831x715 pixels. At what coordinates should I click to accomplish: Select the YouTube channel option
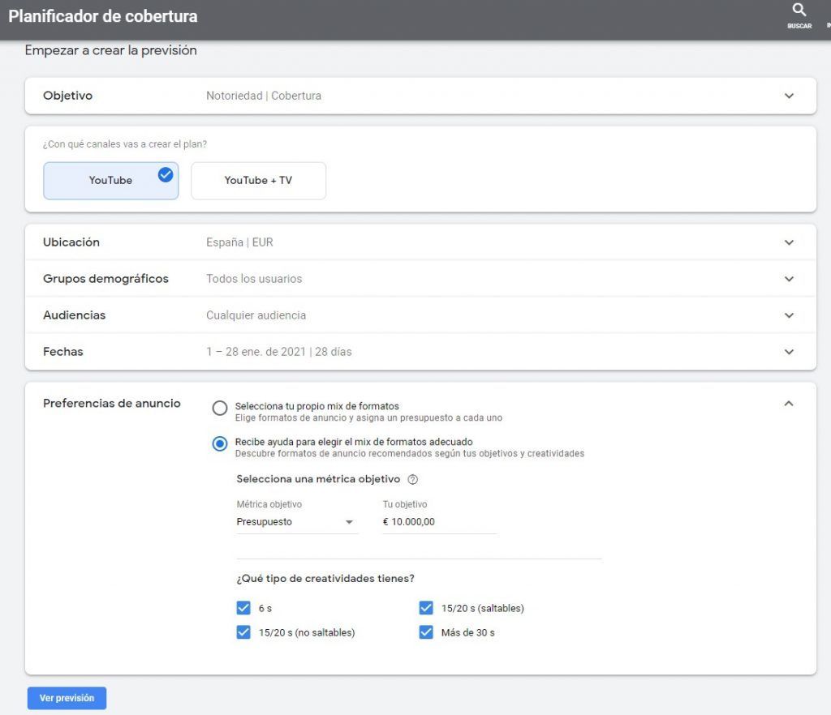click(110, 181)
